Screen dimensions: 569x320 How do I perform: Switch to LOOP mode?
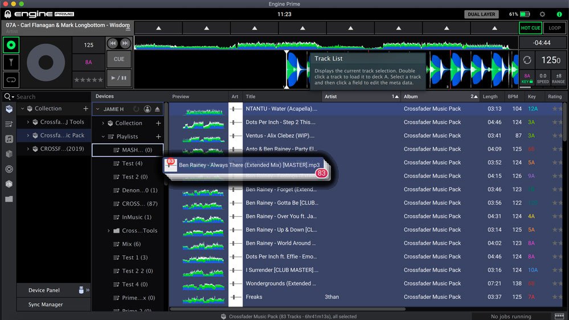[555, 28]
